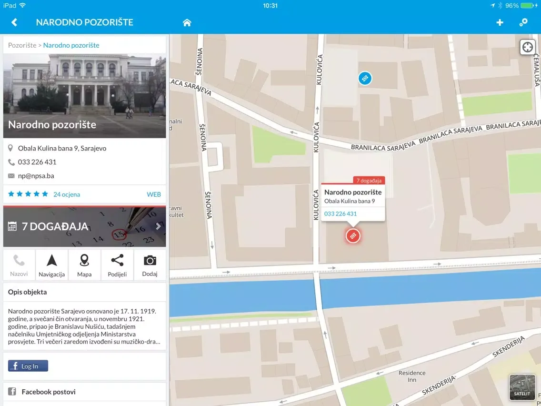This screenshot has height=406, width=541.
Task: Tap phone number 033 226 431 in sidebar
Action: pyautogui.click(x=37, y=162)
